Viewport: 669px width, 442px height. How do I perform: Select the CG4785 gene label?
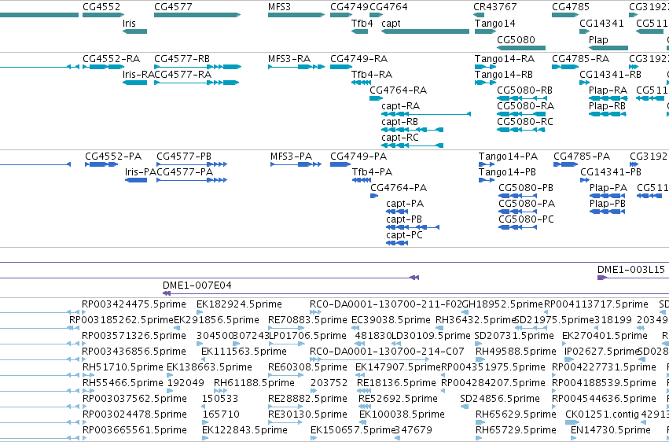571,7
